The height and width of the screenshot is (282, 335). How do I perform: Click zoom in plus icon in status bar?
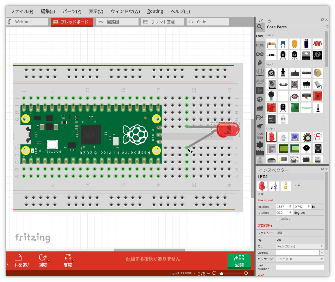[x=246, y=273]
